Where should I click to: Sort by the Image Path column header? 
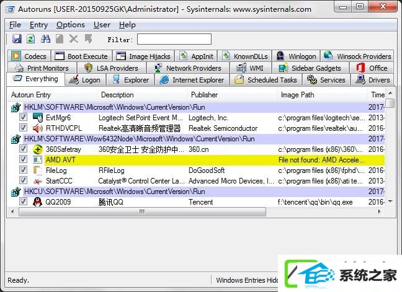click(322, 95)
